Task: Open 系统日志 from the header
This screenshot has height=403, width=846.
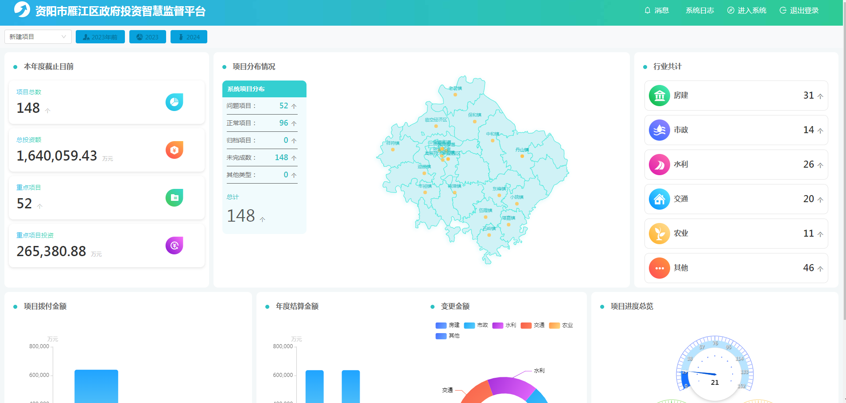Action: point(700,11)
